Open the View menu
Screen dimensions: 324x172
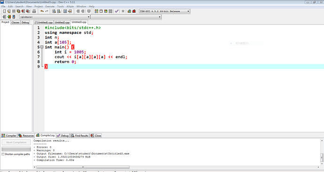[29, 7]
